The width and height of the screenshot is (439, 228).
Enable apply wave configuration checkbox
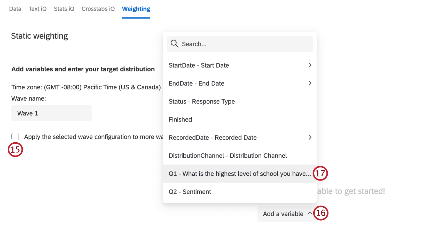[15, 137]
